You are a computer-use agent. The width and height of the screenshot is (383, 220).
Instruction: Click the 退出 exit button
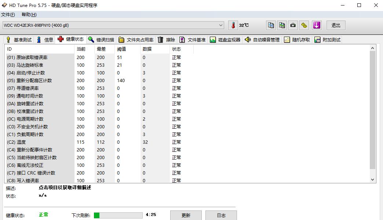click(x=336, y=25)
